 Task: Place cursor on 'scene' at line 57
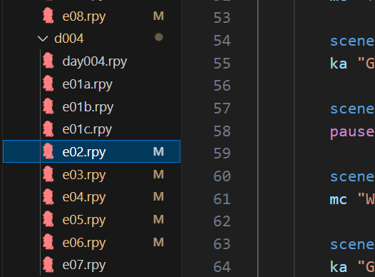pyautogui.click(x=352, y=109)
